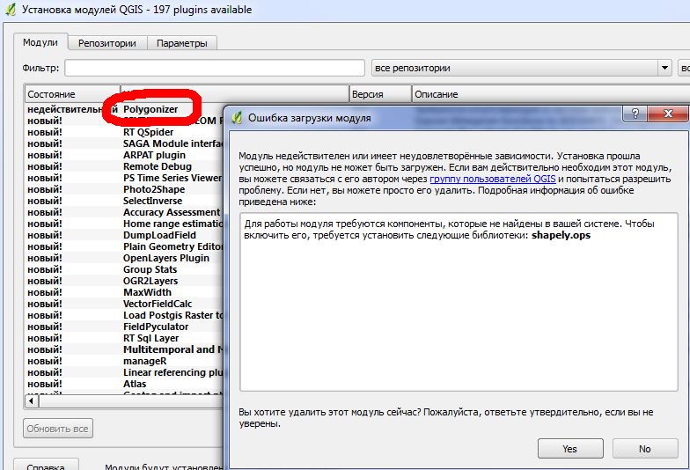
Task: Click the help question mark button in error dialog
Action: [635, 114]
